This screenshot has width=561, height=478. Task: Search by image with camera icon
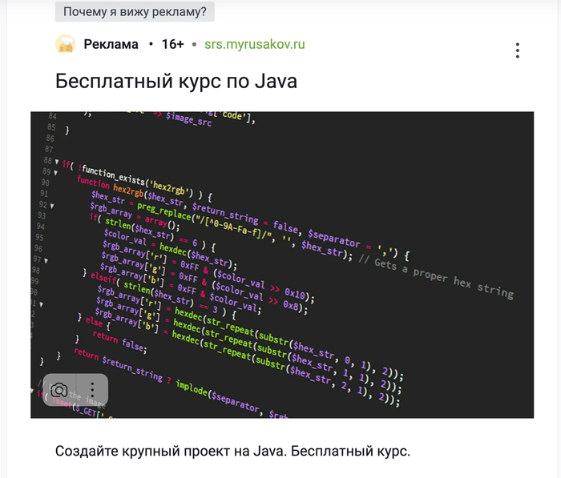pos(59,390)
